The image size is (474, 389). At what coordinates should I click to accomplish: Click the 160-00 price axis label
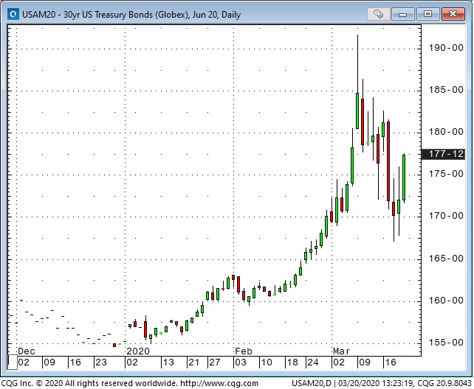pyautogui.click(x=446, y=301)
